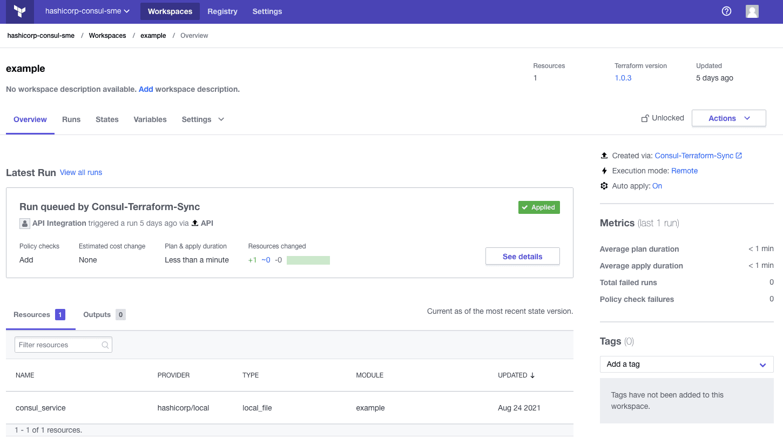Click the search icon in filter box
The image size is (783, 438).
click(x=105, y=345)
